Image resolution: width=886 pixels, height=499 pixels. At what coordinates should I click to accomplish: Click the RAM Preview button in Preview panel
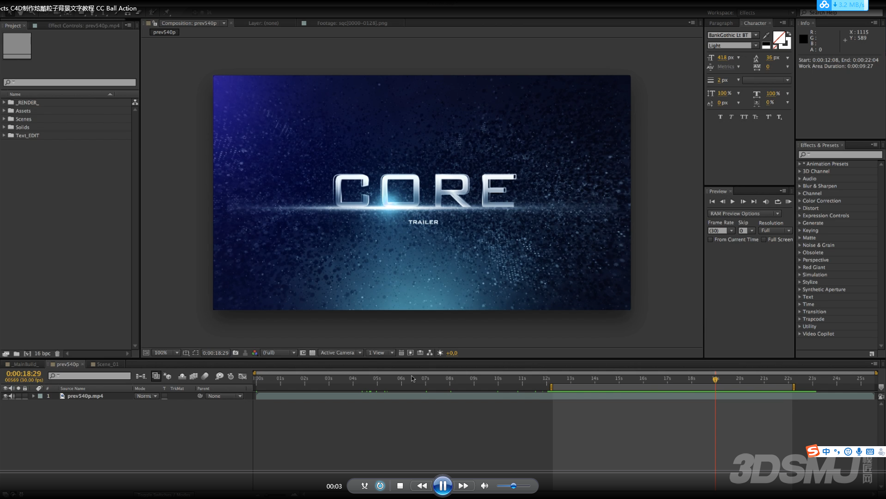pyautogui.click(x=788, y=201)
